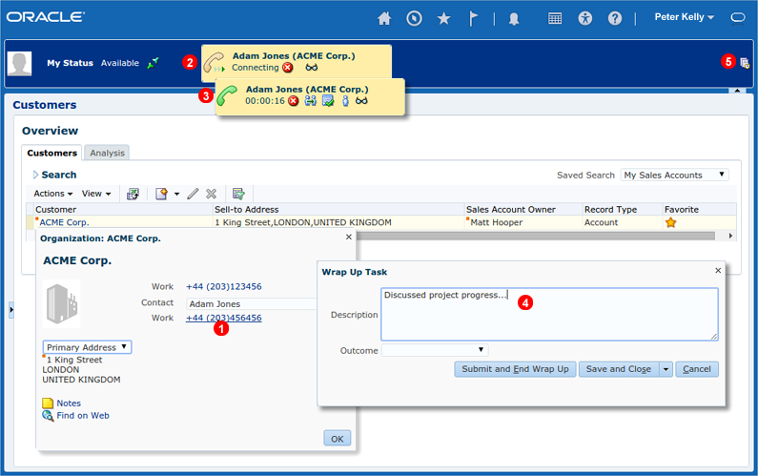Click the Sales Account Owner column header
758x476 pixels.
point(523,209)
